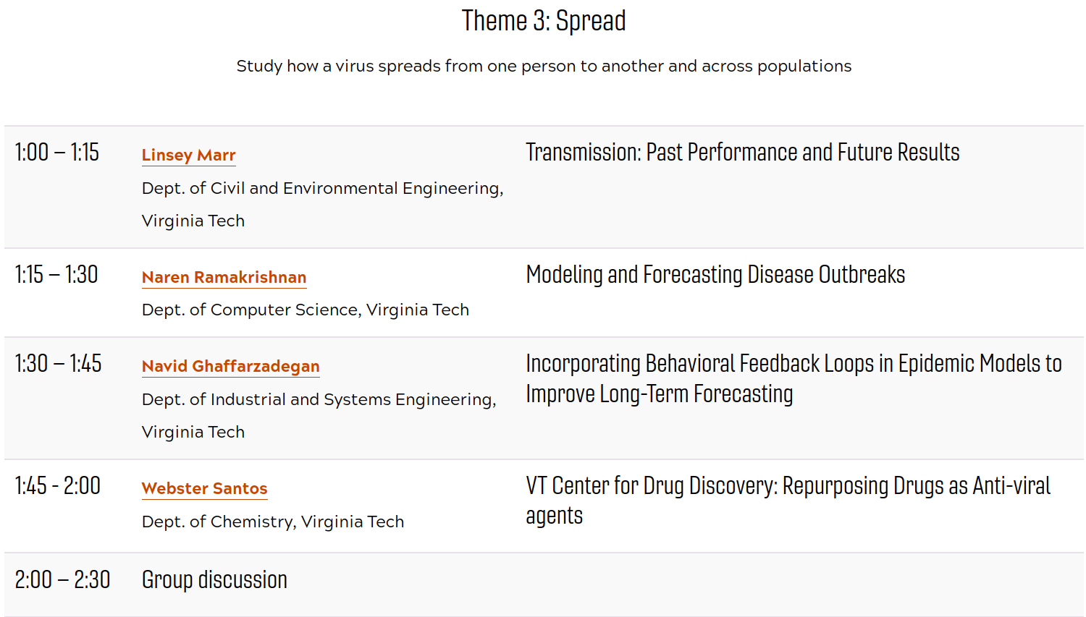Image resolution: width=1086 pixels, height=617 pixels.
Task: Click Dept. of Civil and Environmental Engineering
Action: pos(323,204)
